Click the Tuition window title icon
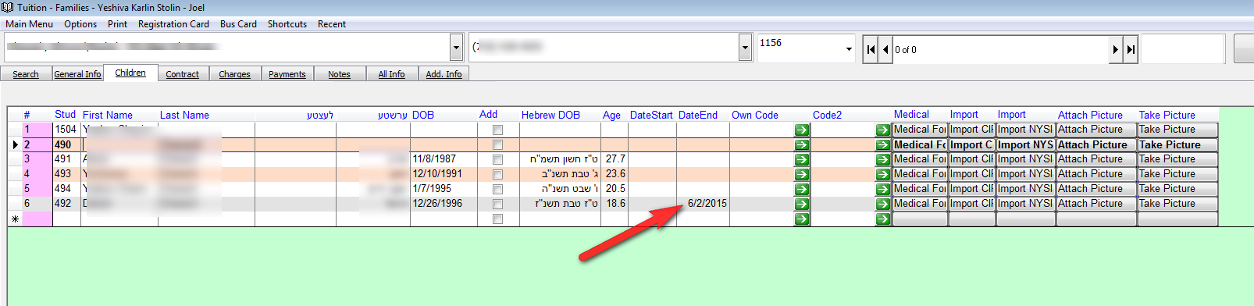The width and height of the screenshot is (1254, 306). (8, 7)
